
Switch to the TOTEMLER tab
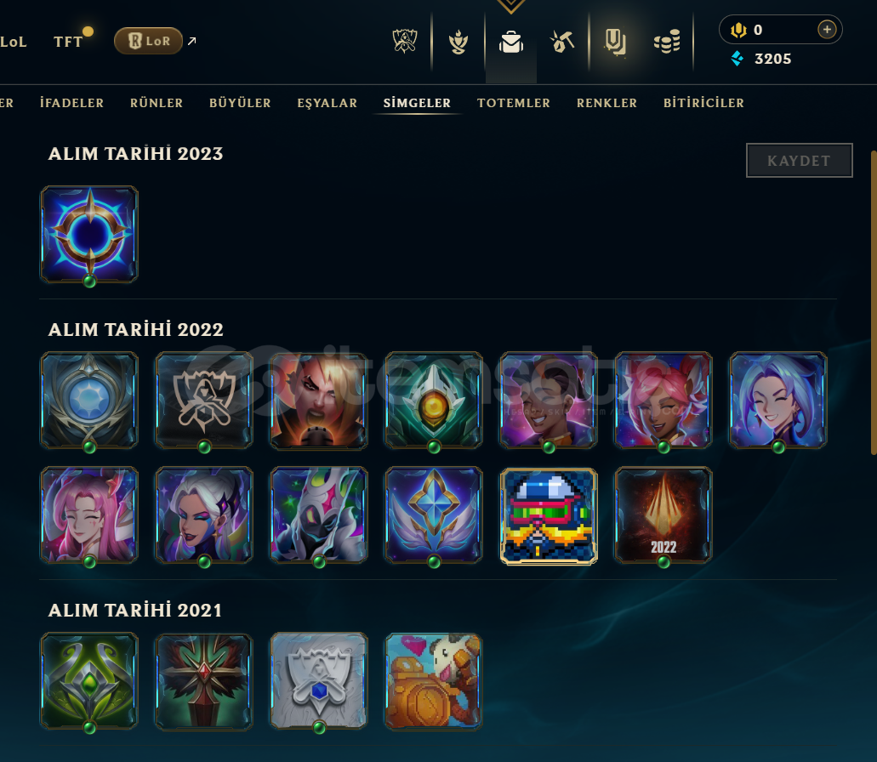pyautogui.click(x=514, y=103)
